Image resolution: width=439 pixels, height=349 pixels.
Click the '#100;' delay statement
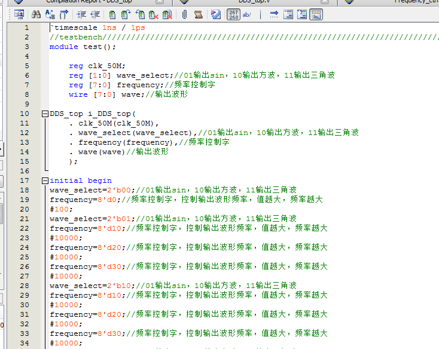(62, 209)
